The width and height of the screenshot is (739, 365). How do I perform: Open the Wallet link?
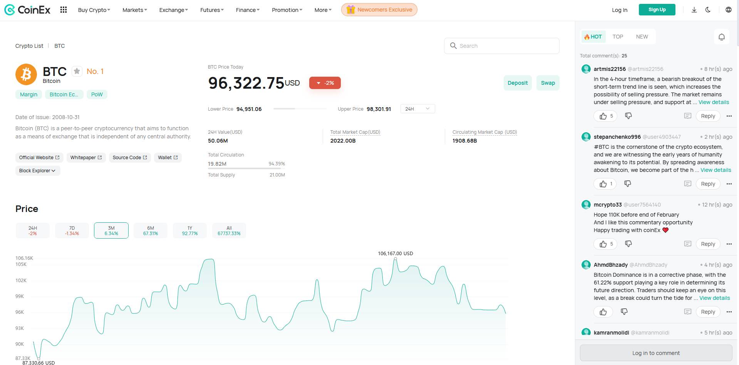(x=168, y=158)
